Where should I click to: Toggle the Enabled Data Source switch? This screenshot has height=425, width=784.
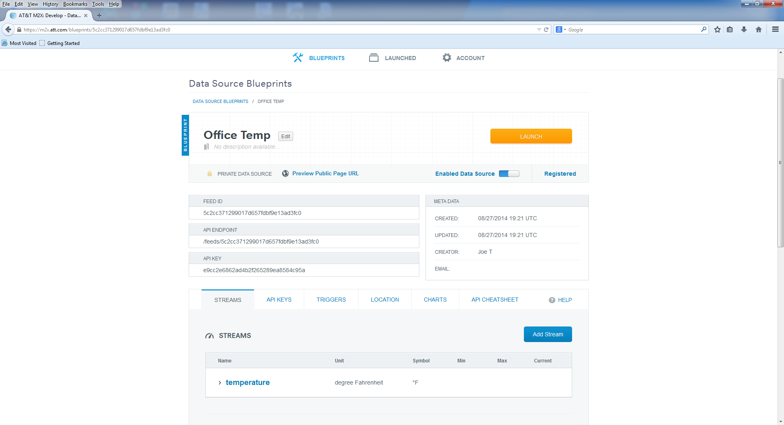pos(509,174)
